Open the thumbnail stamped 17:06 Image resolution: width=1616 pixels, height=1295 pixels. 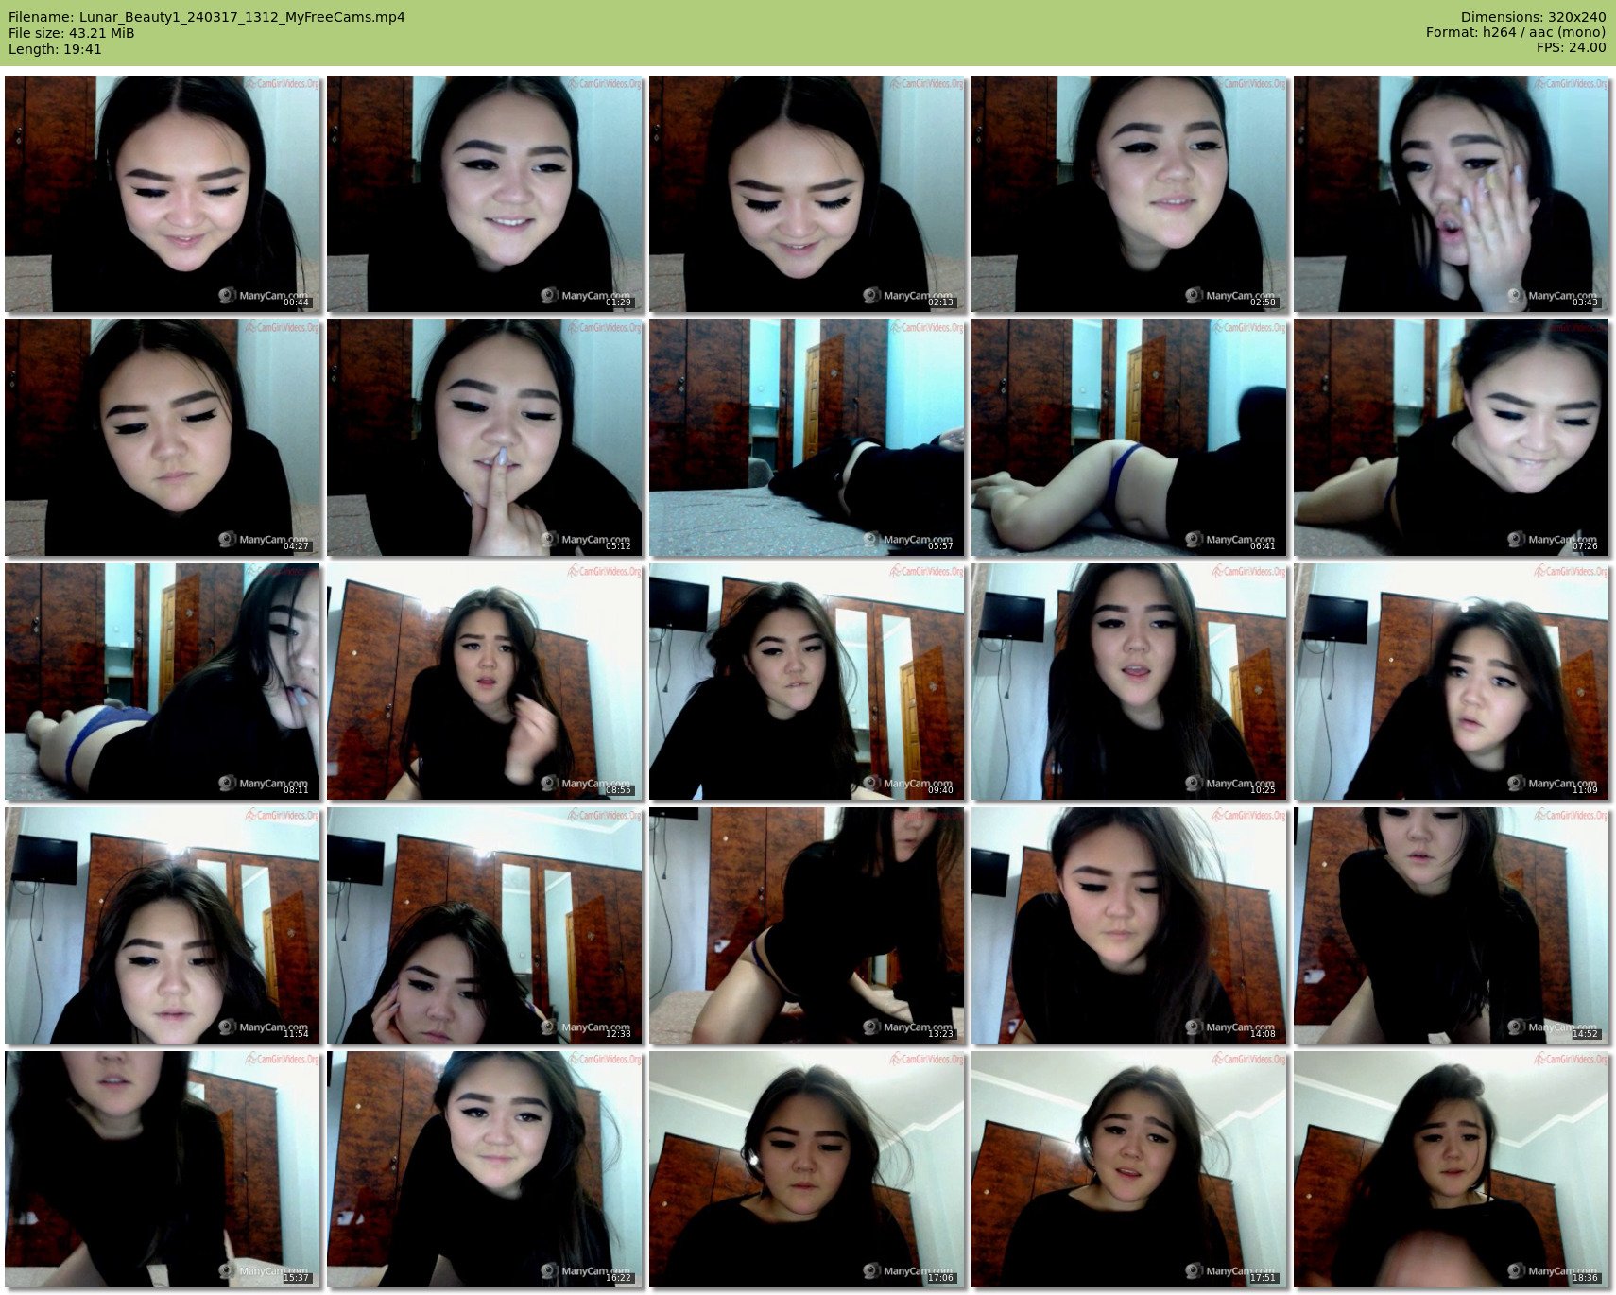point(807,1169)
